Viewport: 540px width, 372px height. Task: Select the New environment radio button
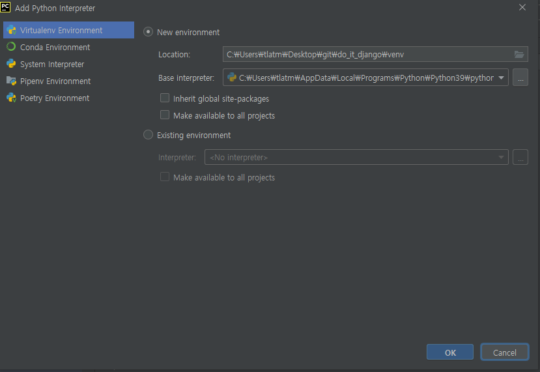148,32
